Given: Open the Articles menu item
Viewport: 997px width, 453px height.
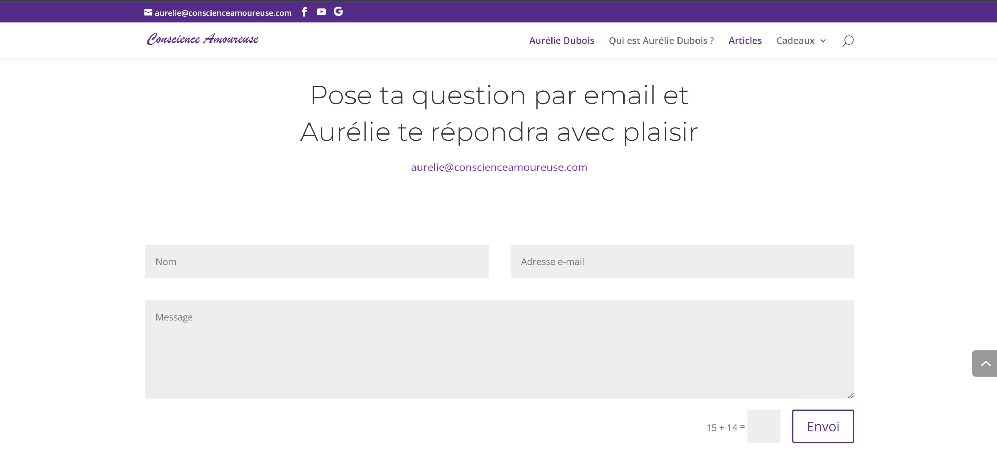Looking at the screenshot, I should [745, 40].
